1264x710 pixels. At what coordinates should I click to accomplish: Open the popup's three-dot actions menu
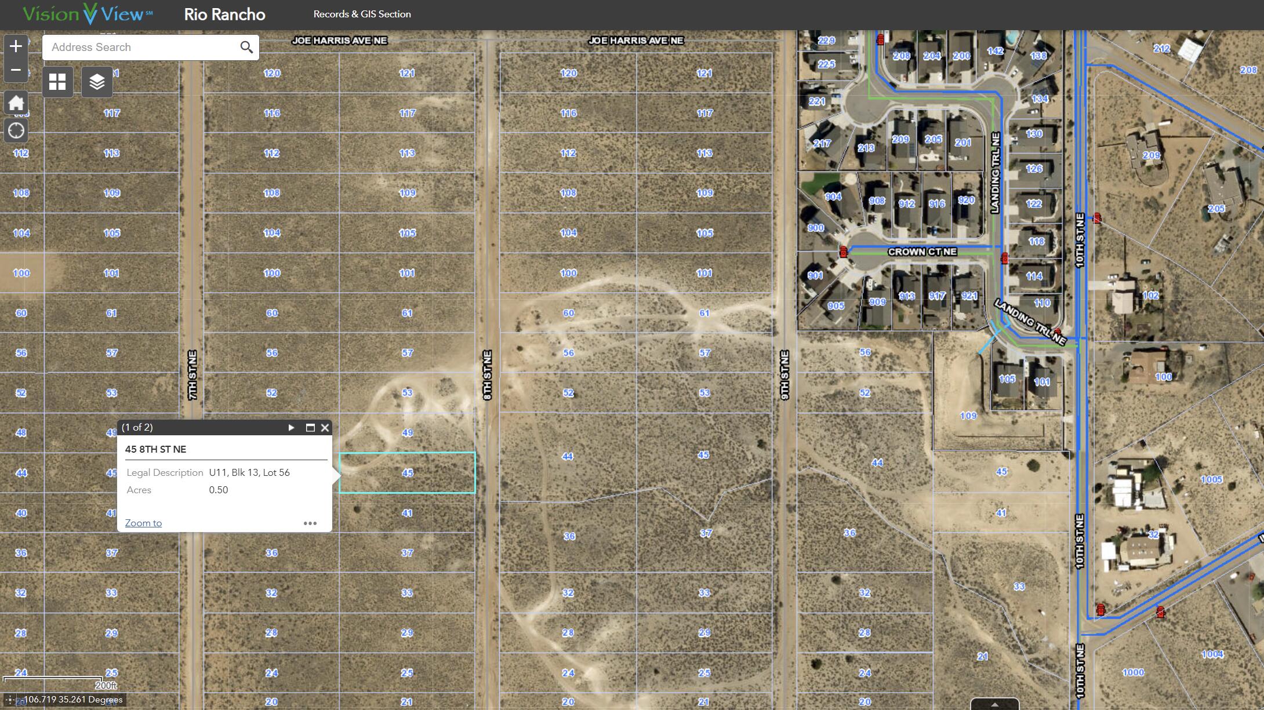point(310,523)
